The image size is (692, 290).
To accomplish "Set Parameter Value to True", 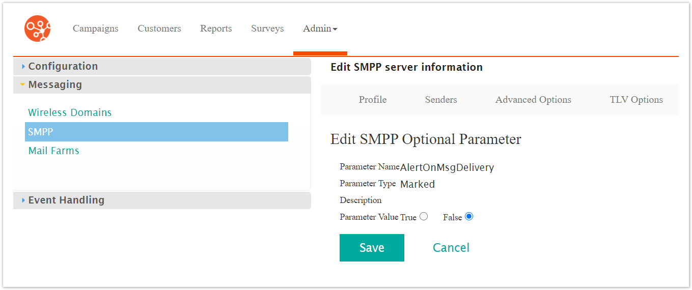I will (424, 217).
